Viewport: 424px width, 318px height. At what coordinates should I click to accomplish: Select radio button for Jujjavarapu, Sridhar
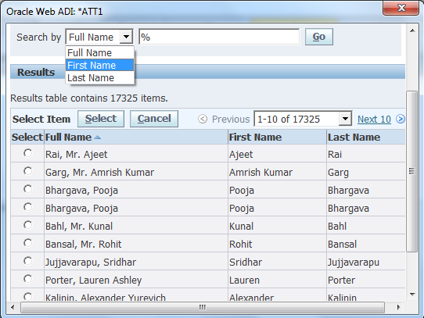click(27, 261)
